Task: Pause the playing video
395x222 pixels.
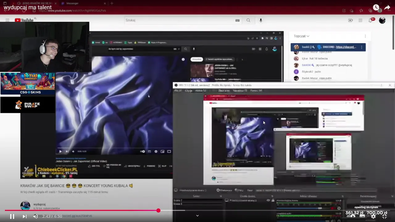Action: pos(12,216)
